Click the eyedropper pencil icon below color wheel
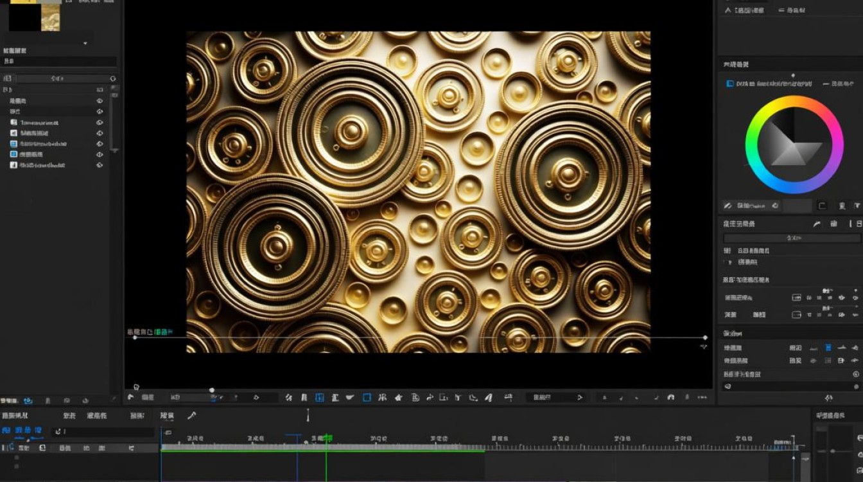The image size is (863, 482). point(728,206)
